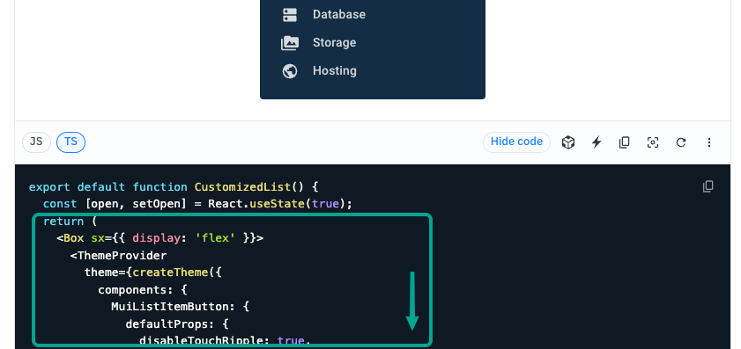Image resolution: width=741 pixels, height=349 pixels.
Task: Open the more options vertical dots menu
Action: pos(709,142)
